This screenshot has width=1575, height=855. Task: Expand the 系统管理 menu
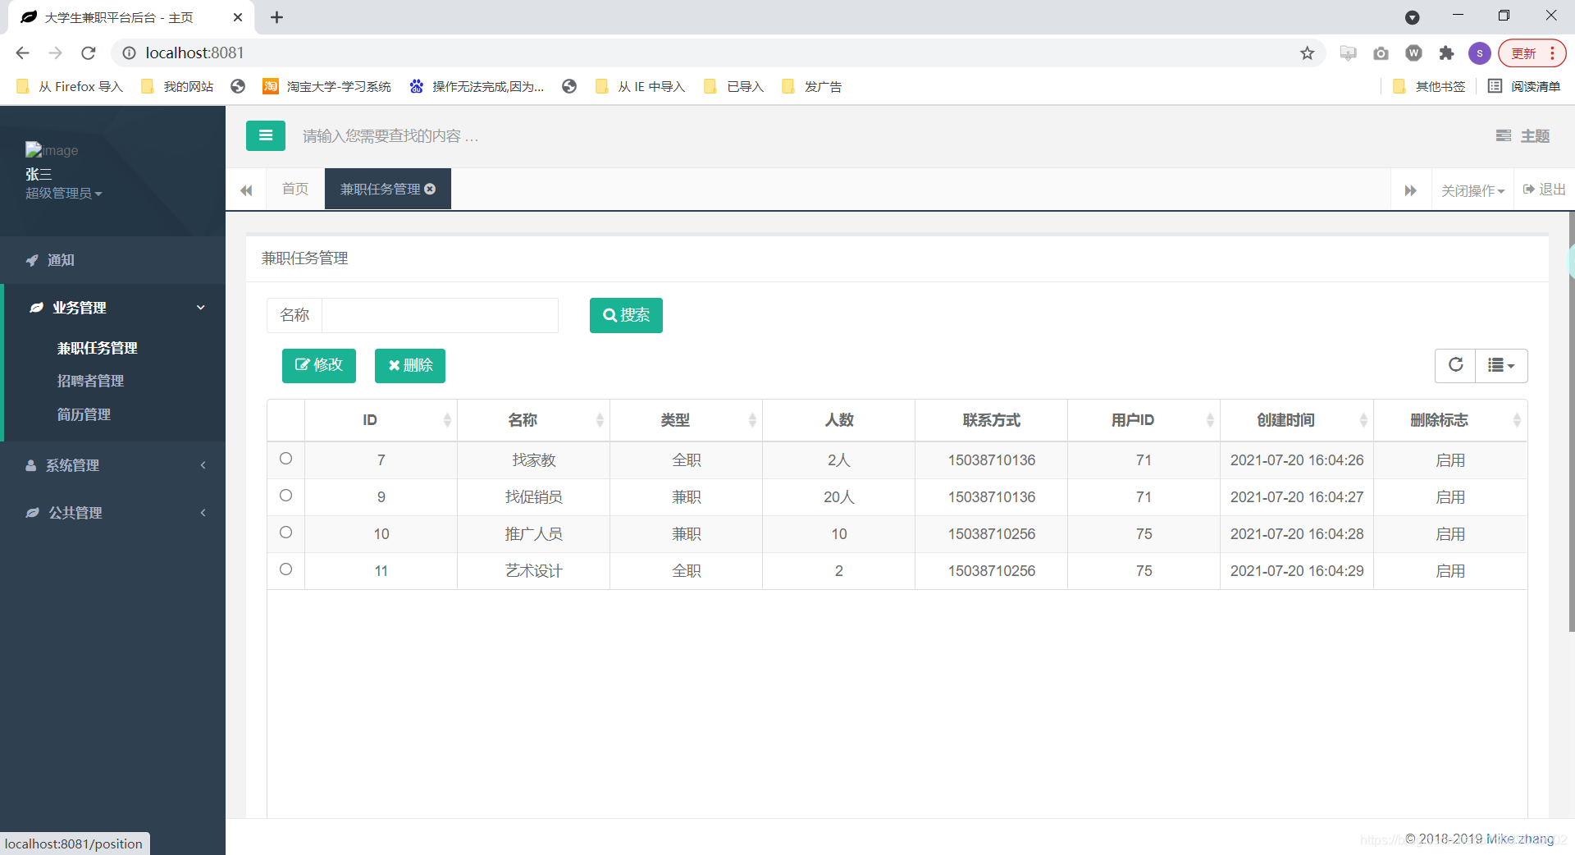pyautogui.click(x=113, y=465)
